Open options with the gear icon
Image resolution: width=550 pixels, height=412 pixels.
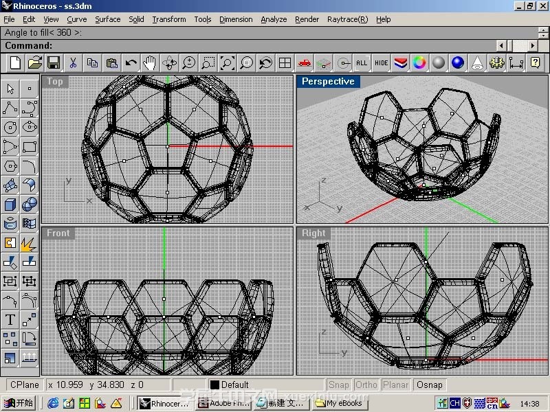[x=496, y=63]
